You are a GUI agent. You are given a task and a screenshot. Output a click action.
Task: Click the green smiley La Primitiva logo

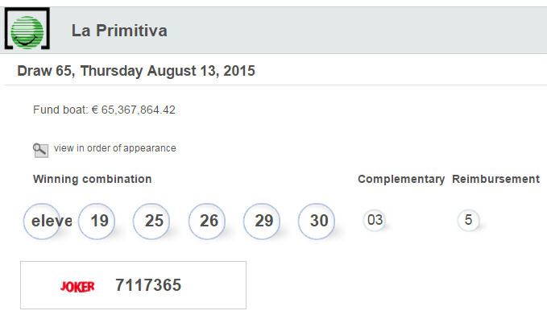pos(27,29)
